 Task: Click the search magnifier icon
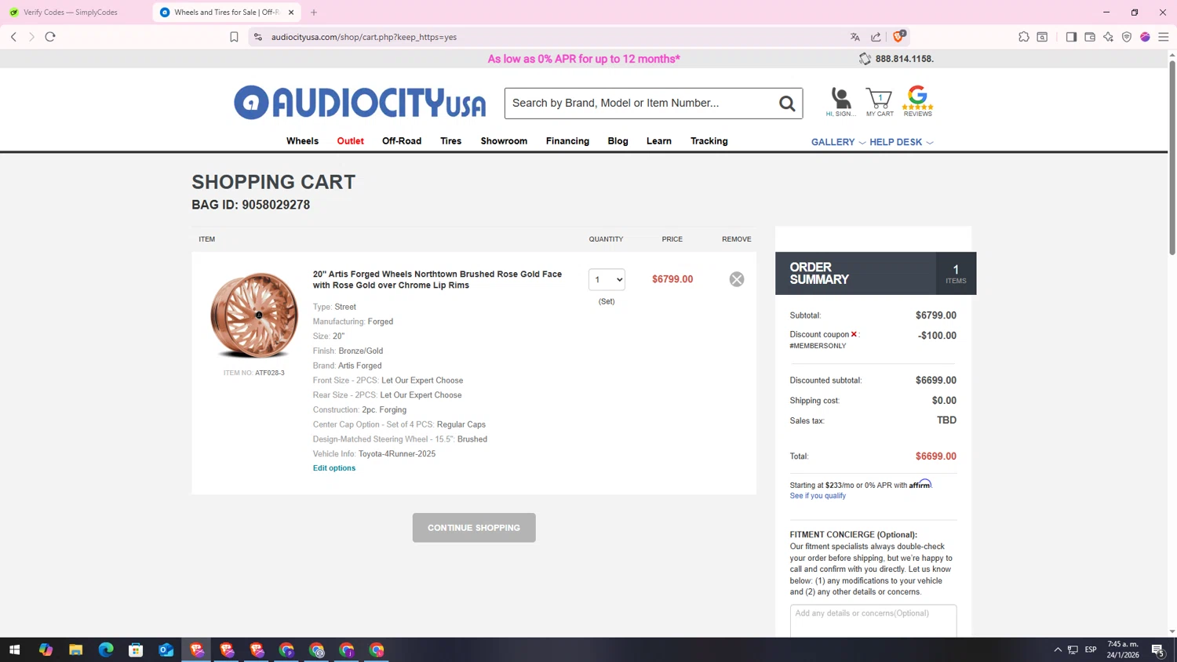pos(787,104)
